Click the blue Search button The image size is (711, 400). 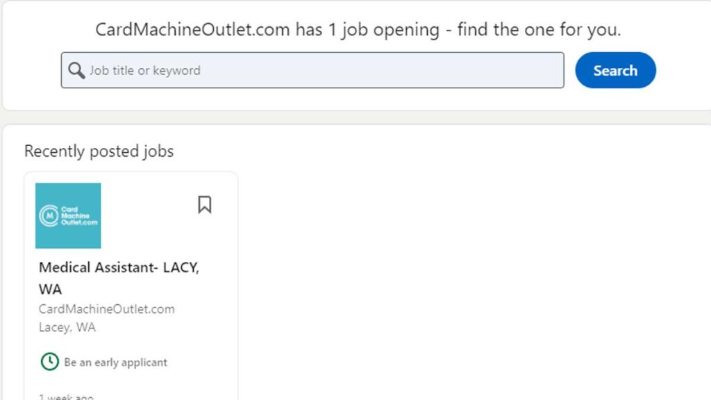click(x=615, y=70)
